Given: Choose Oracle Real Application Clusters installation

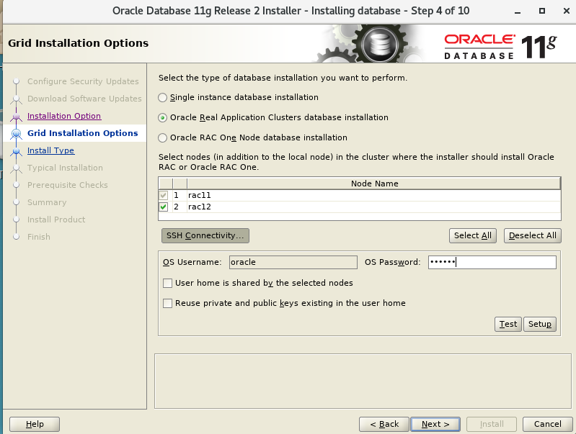Looking at the screenshot, I should (x=163, y=117).
